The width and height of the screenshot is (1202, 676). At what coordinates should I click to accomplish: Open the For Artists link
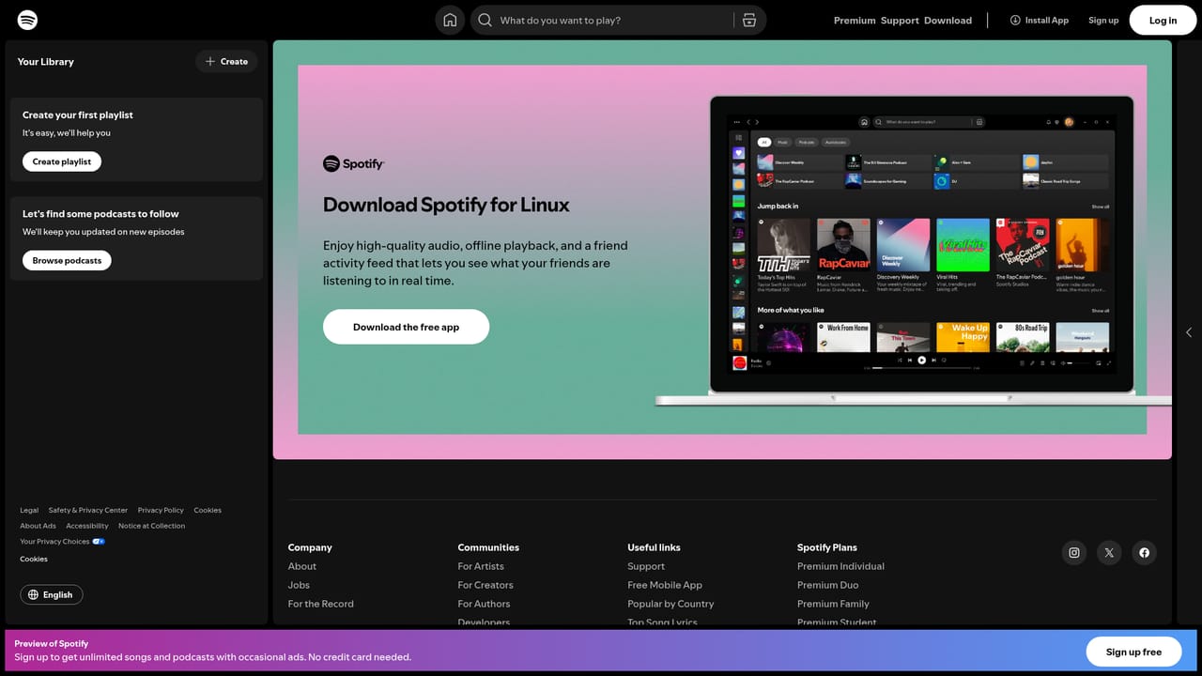pos(481,566)
